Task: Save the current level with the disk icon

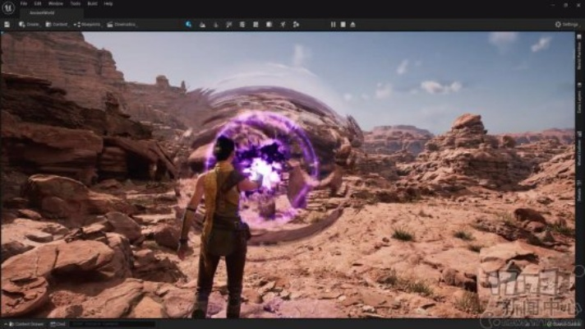Action: (x=7, y=25)
